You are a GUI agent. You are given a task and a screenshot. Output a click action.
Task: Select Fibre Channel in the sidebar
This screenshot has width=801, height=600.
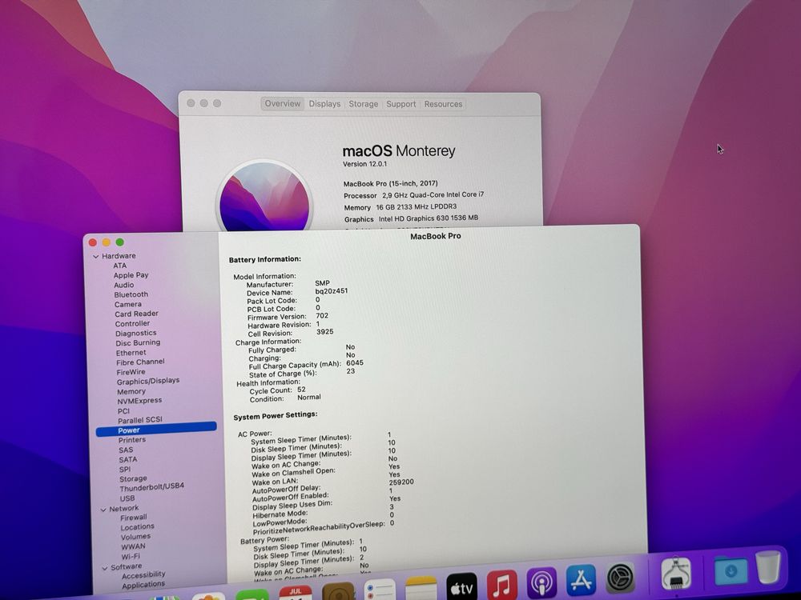click(140, 362)
